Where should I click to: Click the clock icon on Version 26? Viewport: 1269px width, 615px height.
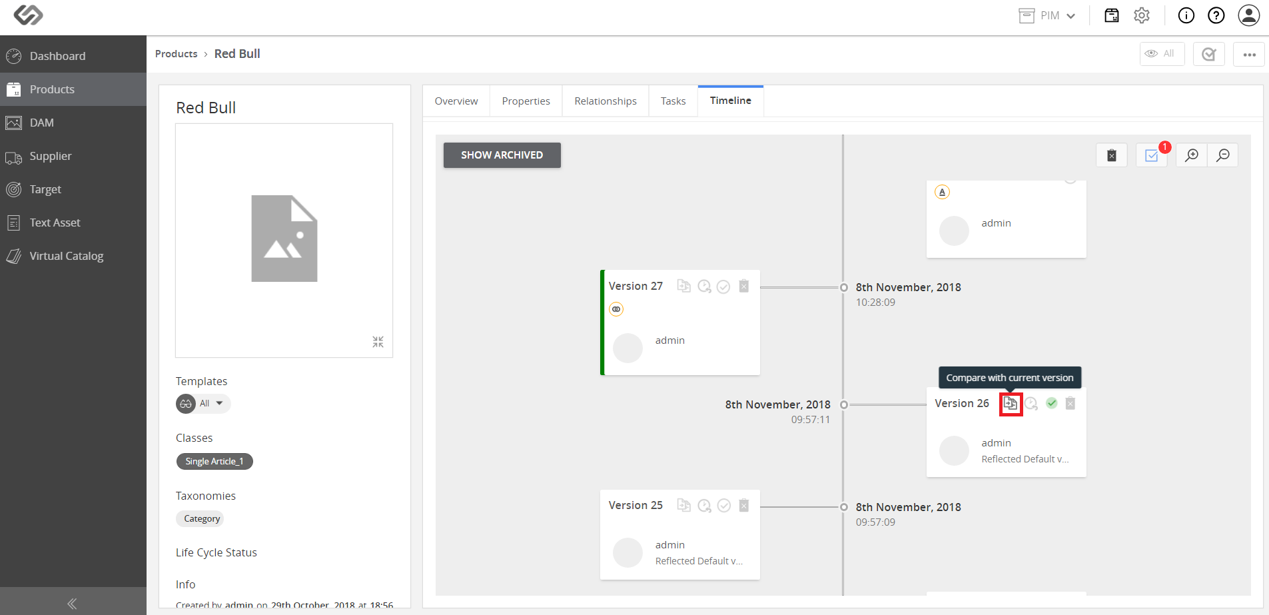point(1031,404)
